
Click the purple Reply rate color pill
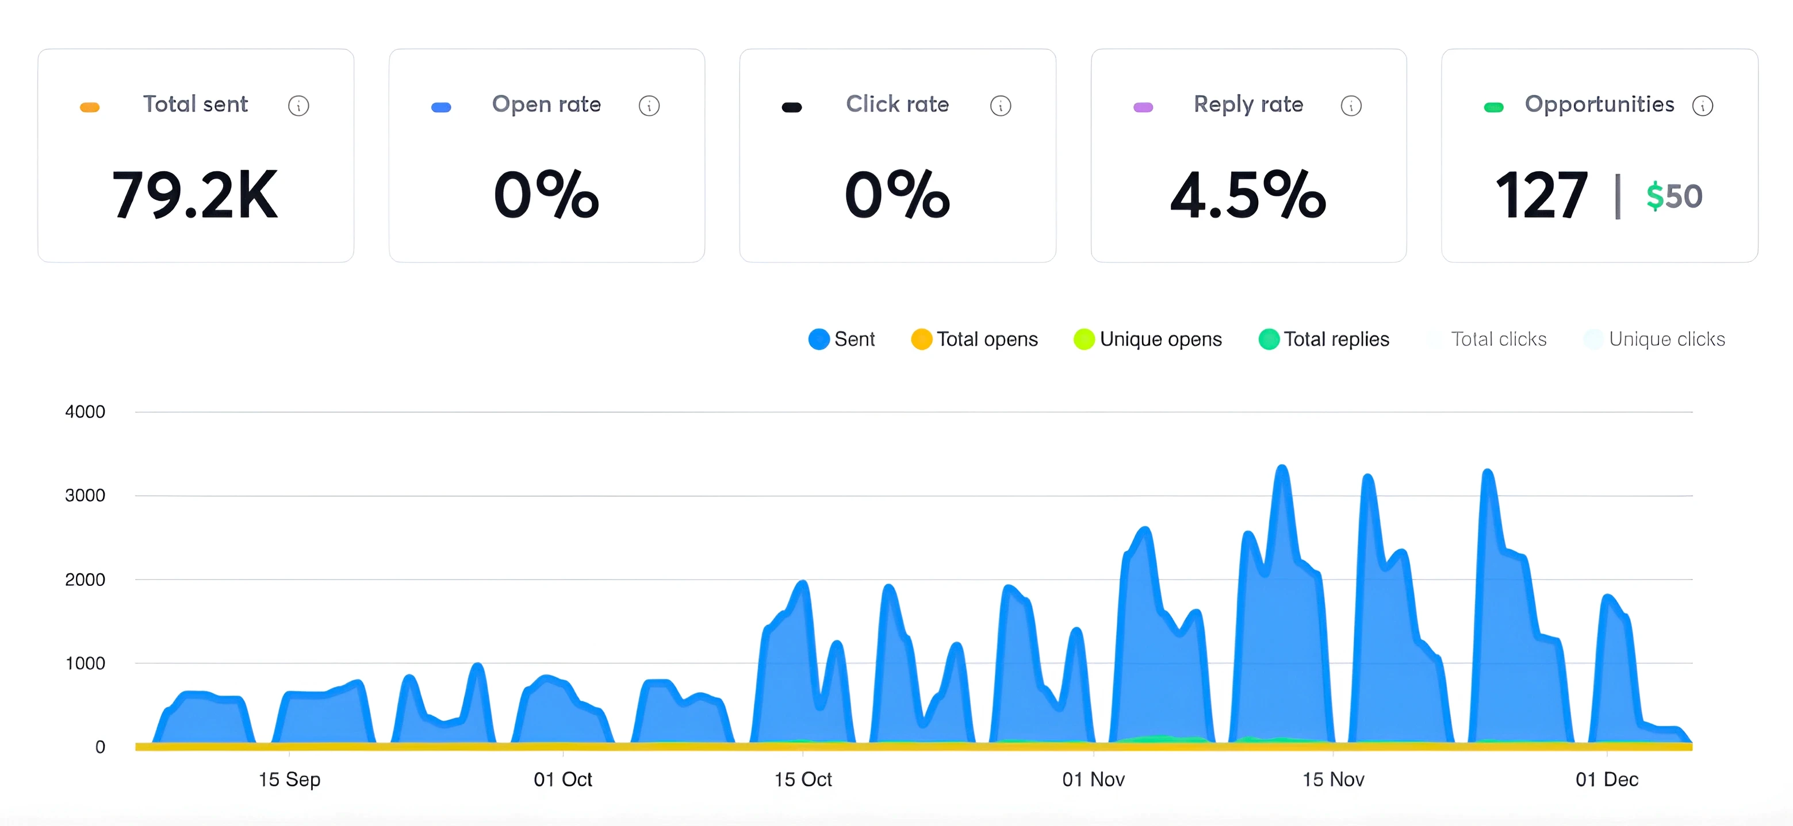click(x=1143, y=107)
